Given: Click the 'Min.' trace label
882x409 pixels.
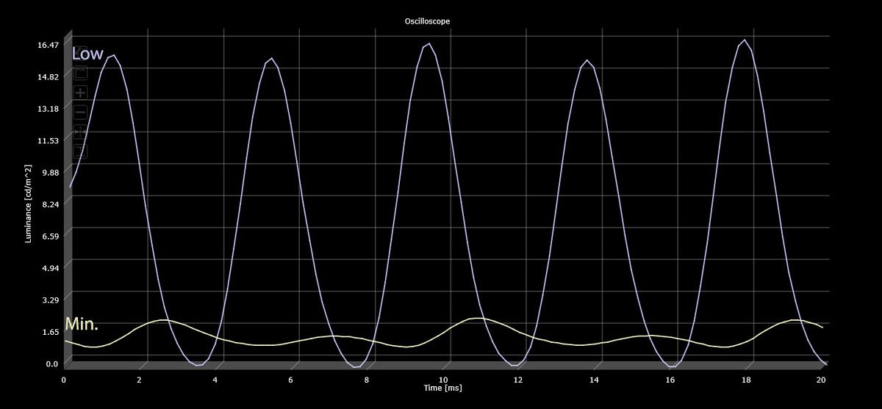Looking at the screenshot, I should [82, 324].
